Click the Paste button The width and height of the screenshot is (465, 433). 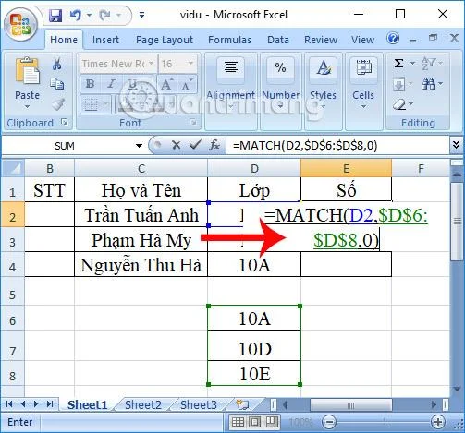coord(27,83)
